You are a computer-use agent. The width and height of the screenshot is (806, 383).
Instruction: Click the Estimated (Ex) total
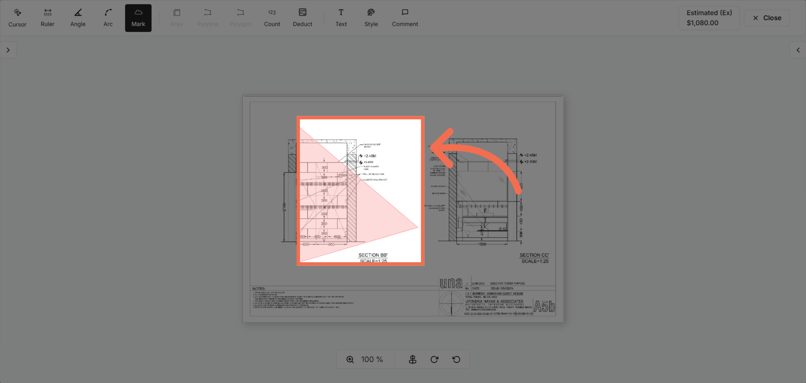[x=709, y=18]
